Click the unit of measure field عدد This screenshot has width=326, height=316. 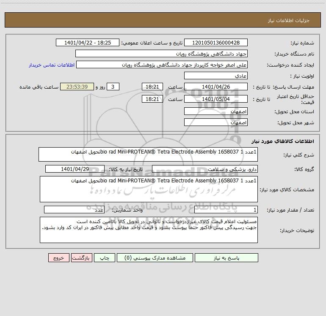[x=74, y=210]
